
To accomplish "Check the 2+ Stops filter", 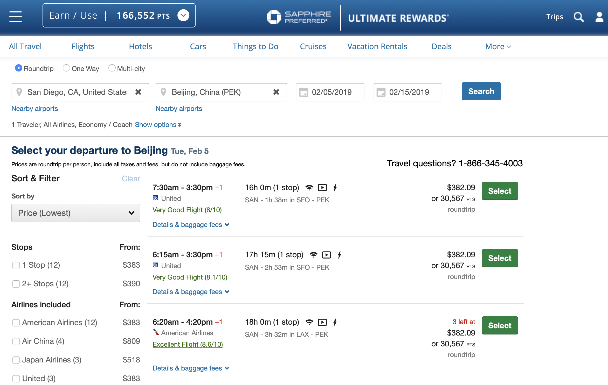I will pyautogui.click(x=16, y=284).
